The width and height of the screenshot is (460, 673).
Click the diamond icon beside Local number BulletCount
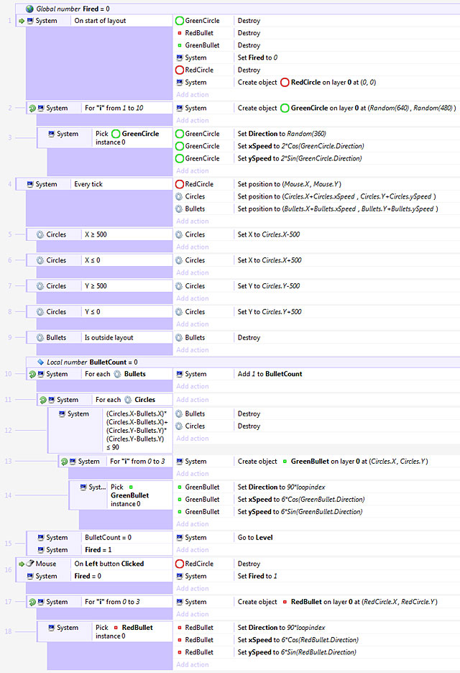point(40,362)
